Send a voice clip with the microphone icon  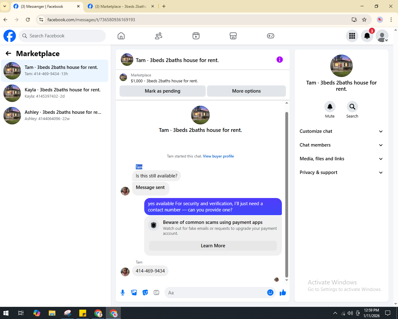point(123,292)
